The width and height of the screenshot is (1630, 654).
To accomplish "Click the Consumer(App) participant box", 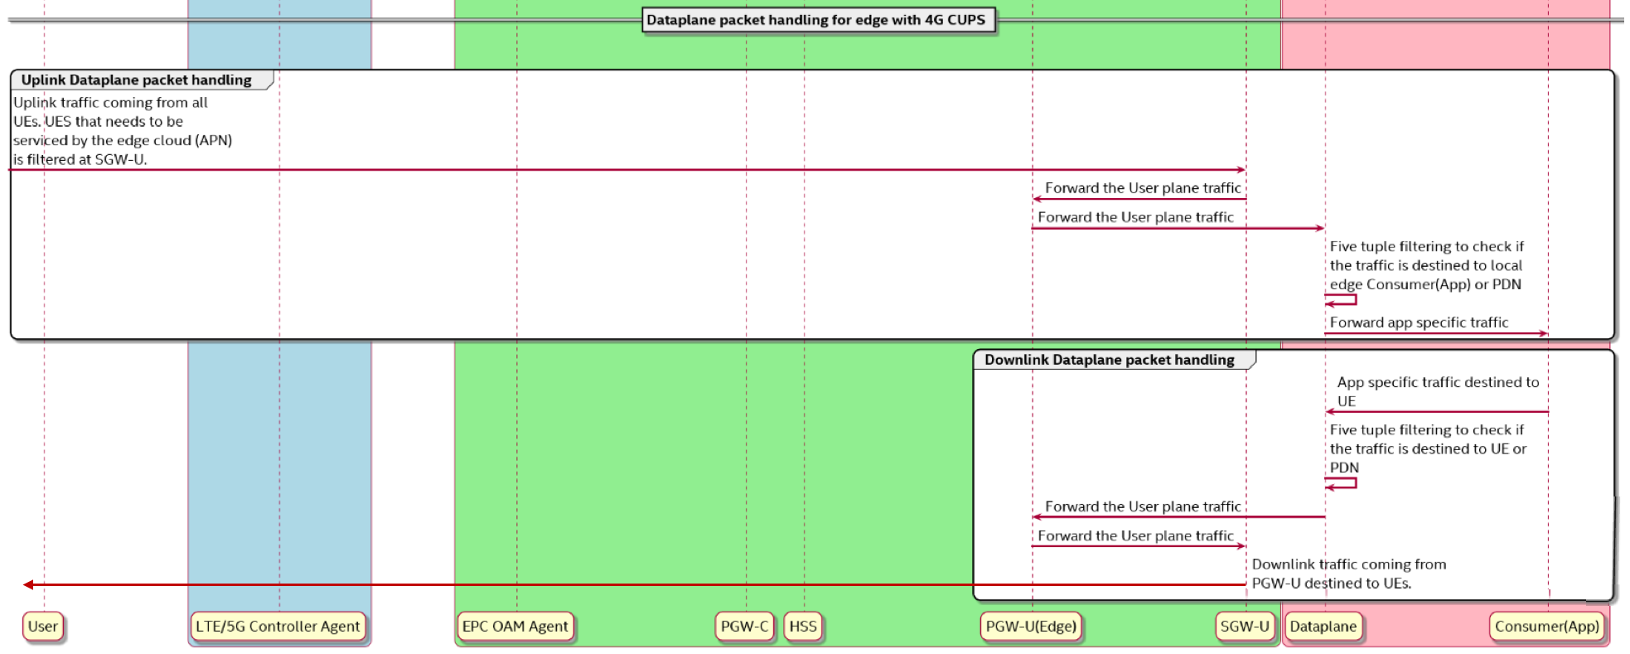I will 1546,627.
